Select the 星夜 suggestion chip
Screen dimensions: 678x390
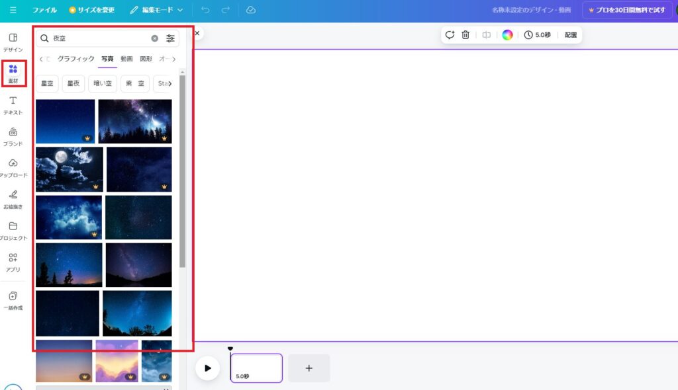point(73,83)
